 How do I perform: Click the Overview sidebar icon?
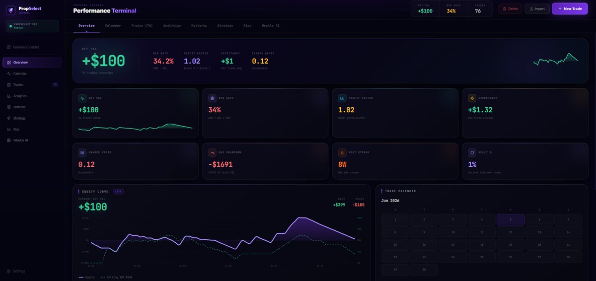[x=9, y=63]
